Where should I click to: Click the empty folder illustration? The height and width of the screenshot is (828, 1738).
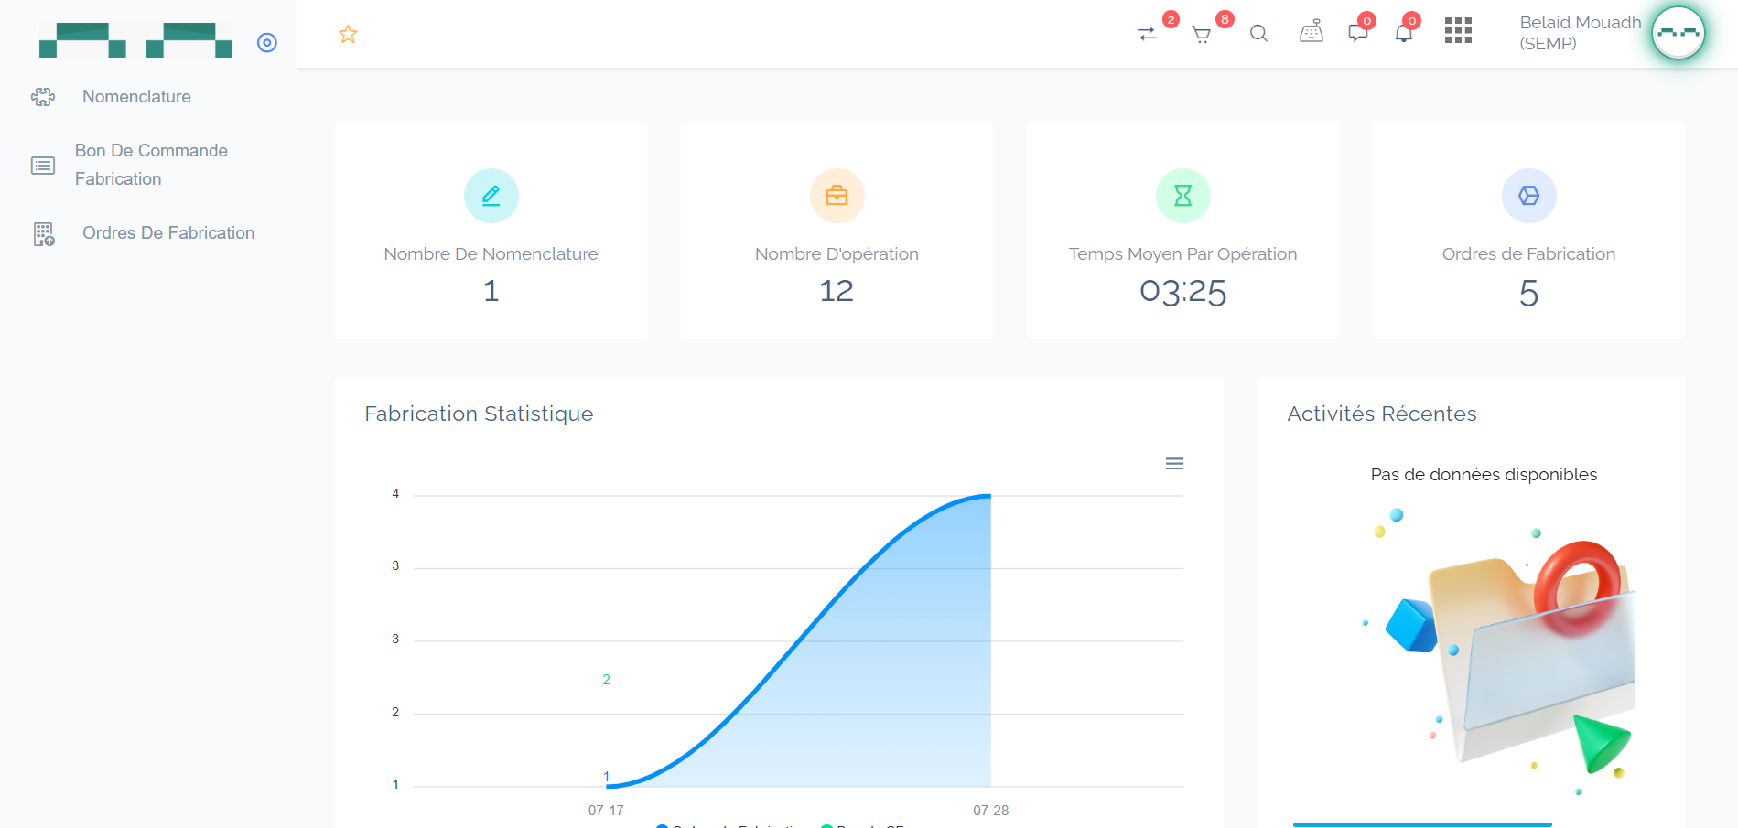(x=1501, y=650)
